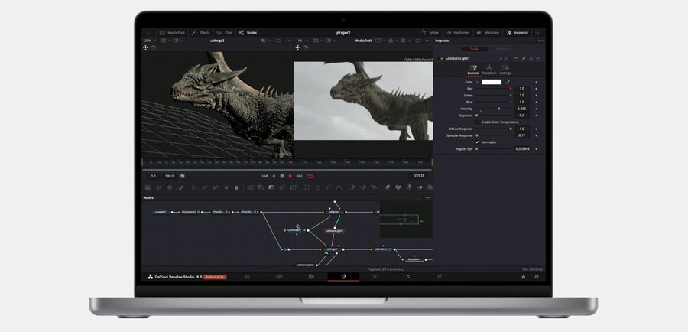Adjust the Diffuse Response slider handle
The width and height of the screenshot is (688, 332).
click(x=511, y=129)
